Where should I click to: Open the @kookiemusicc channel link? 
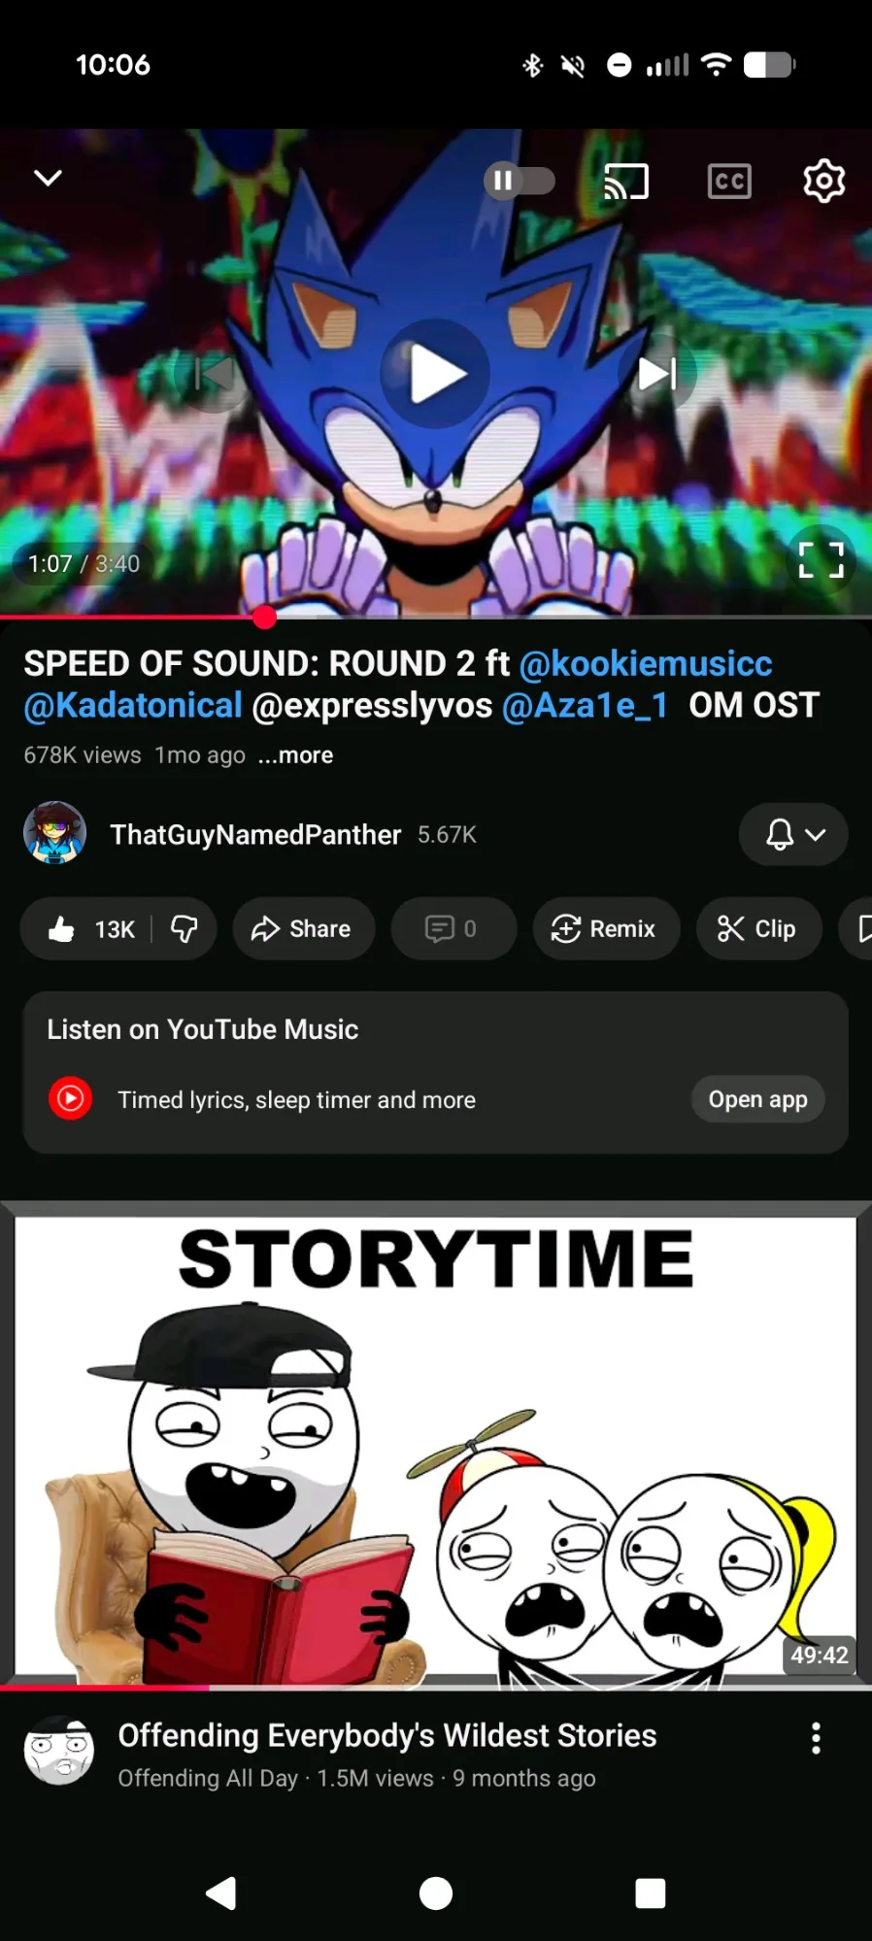tap(646, 664)
